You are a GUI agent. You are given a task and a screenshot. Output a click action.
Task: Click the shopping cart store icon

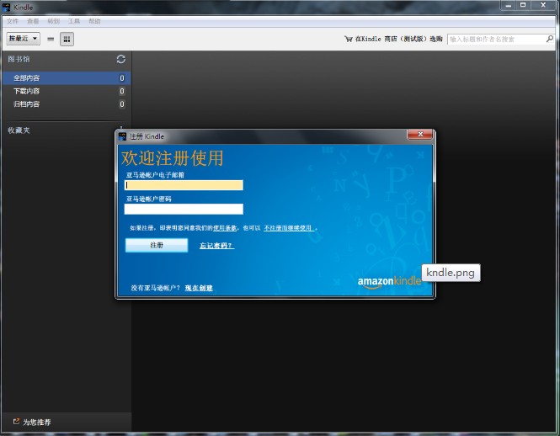(x=348, y=39)
